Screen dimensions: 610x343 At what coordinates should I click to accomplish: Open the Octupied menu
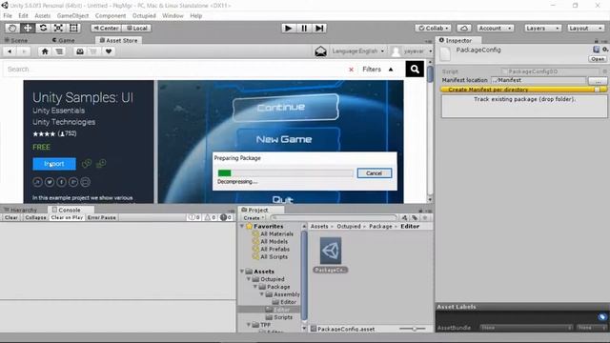[144, 15]
